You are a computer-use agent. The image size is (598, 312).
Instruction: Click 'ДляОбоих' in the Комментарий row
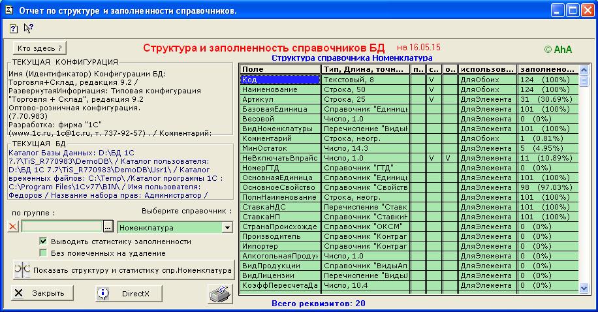click(x=487, y=138)
